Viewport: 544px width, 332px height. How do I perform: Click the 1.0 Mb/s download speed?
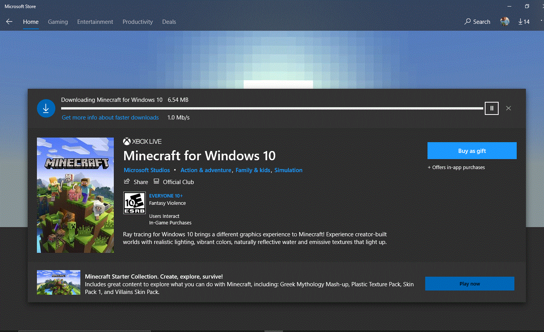point(178,118)
